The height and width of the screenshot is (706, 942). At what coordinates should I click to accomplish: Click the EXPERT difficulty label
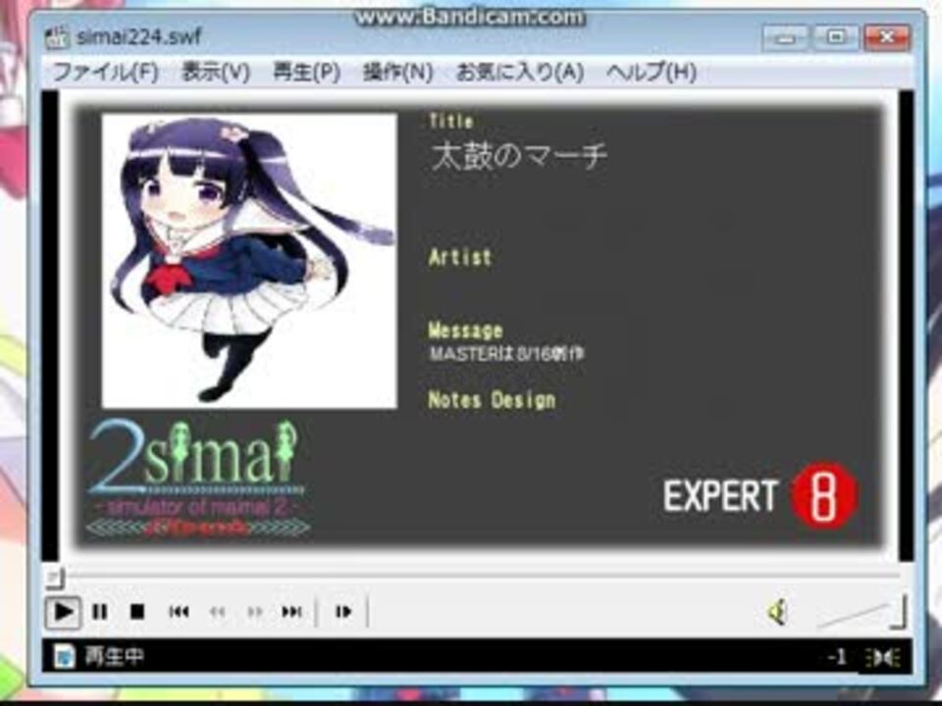(x=719, y=496)
